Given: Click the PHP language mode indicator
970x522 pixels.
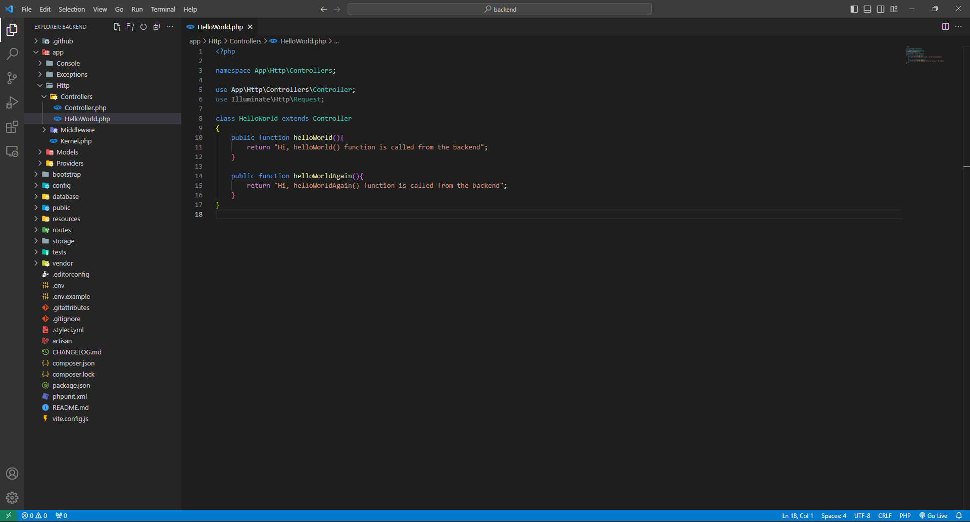Looking at the screenshot, I should coord(905,515).
